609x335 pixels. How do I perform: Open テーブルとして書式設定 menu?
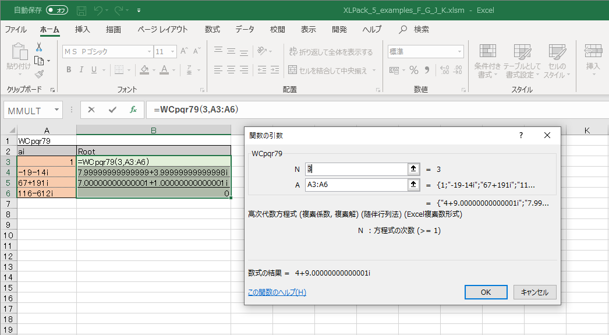pos(522,61)
